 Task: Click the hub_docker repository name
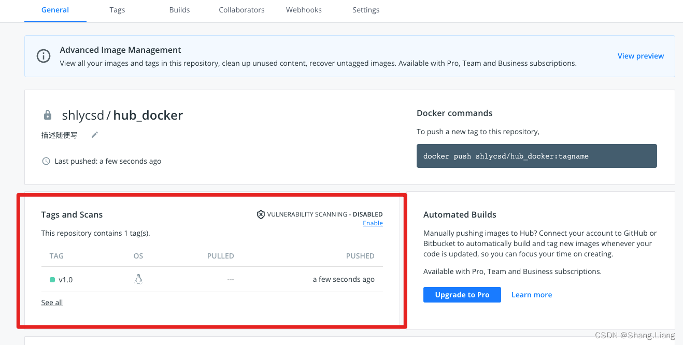click(x=148, y=115)
